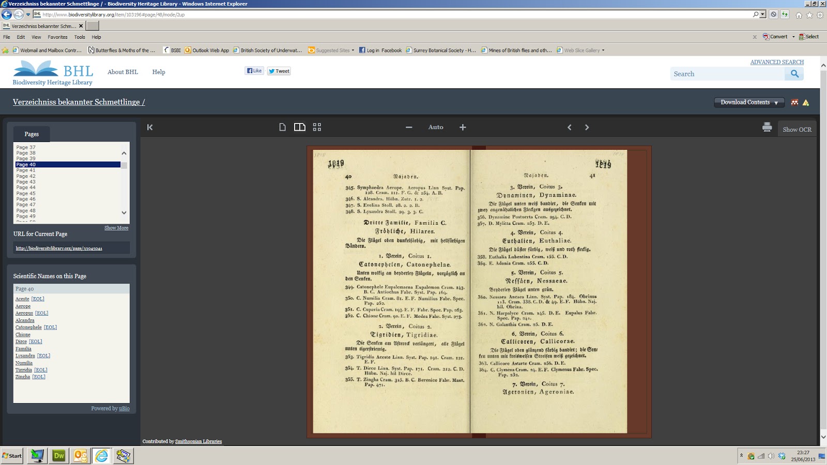The height and width of the screenshot is (465, 827).
Task: Open the Download Contents dropdown
Action: pyautogui.click(x=749, y=102)
